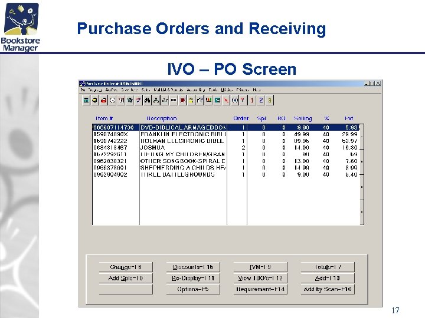The height and width of the screenshot is (318, 425).
Task: Click the Discounts button
Action: (x=193, y=267)
